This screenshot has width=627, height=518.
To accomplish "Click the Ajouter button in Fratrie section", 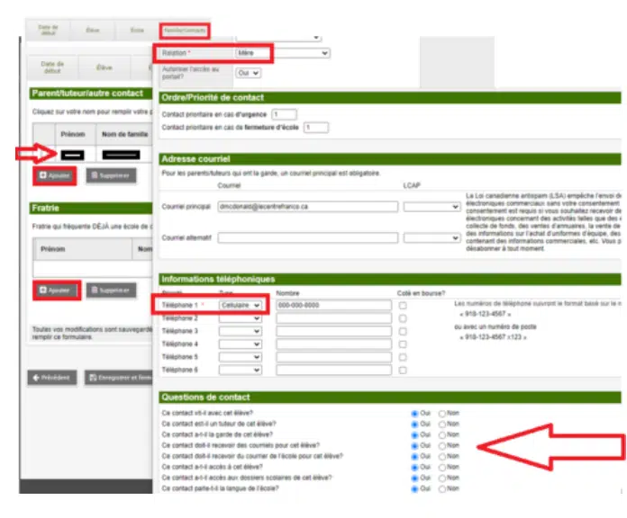I will click(56, 290).
